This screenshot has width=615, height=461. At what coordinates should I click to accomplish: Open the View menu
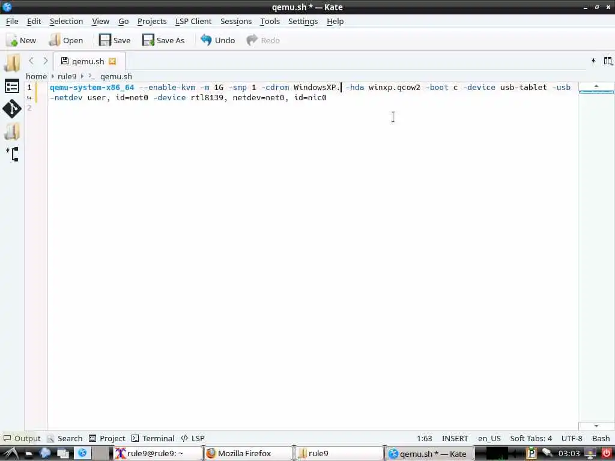pyautogui.click(x=100, y=21)
